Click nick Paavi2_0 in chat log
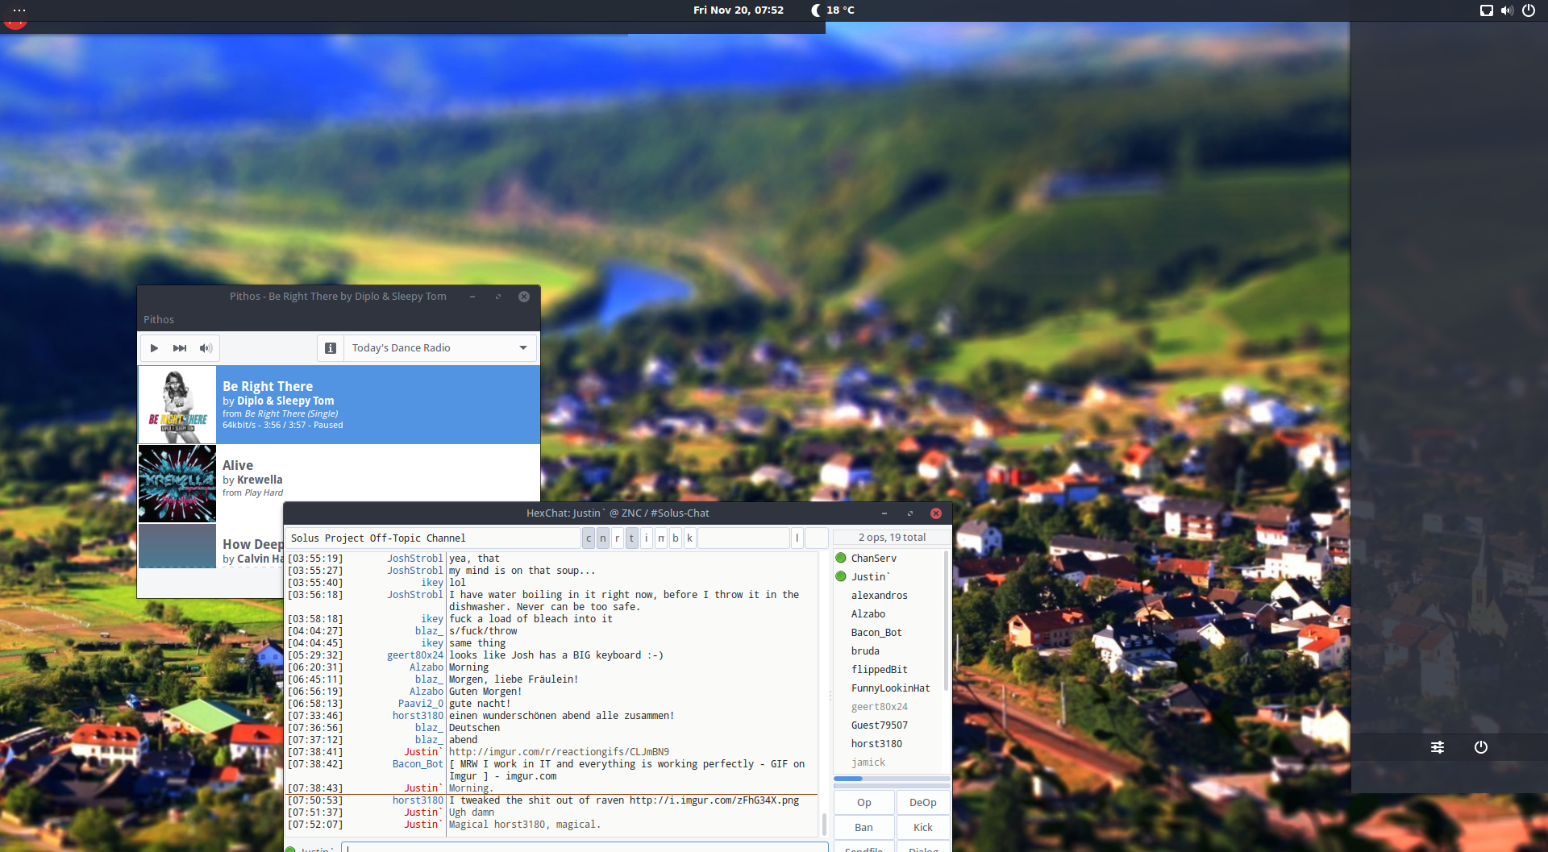Screen dimensions: 1548x852 pos(421,704)
